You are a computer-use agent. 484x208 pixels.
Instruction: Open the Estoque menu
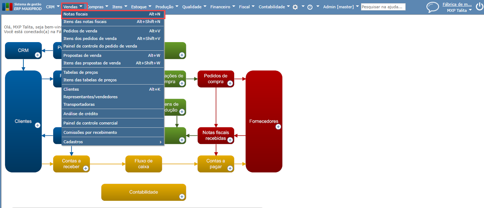click(x=141, y=7)
